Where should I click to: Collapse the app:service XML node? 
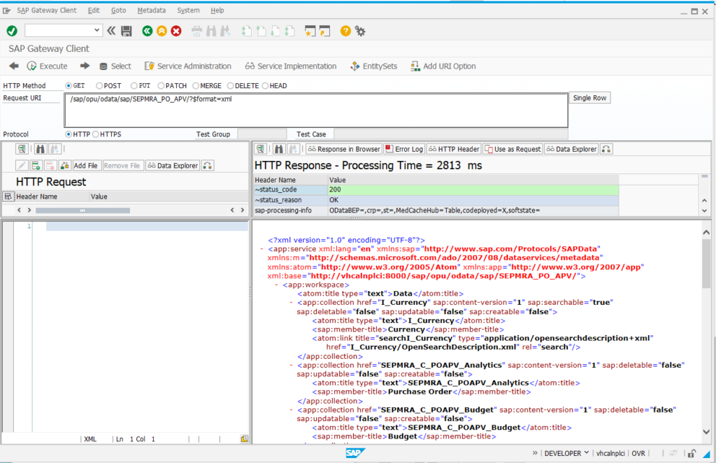pos(262,249)
